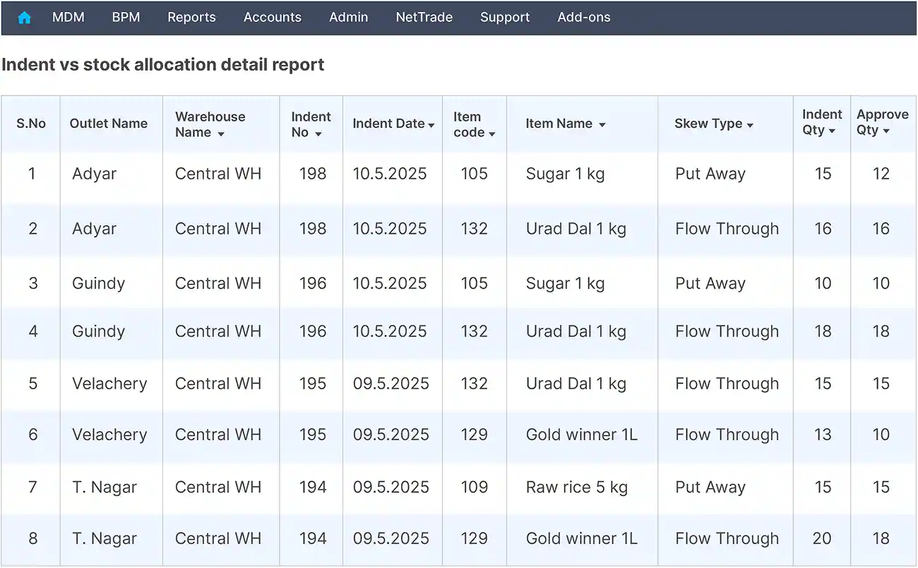The image size is (918, 568).
Task: Open the Skew Type sort dropdown
Action: click(x=750, y=124)
